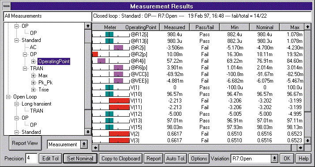The height and width of the screenshot is (167, 315).
Task: Expand the Pk_Pk node
Action: 34,83
